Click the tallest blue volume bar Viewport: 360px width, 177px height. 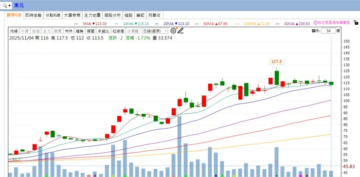180,146
